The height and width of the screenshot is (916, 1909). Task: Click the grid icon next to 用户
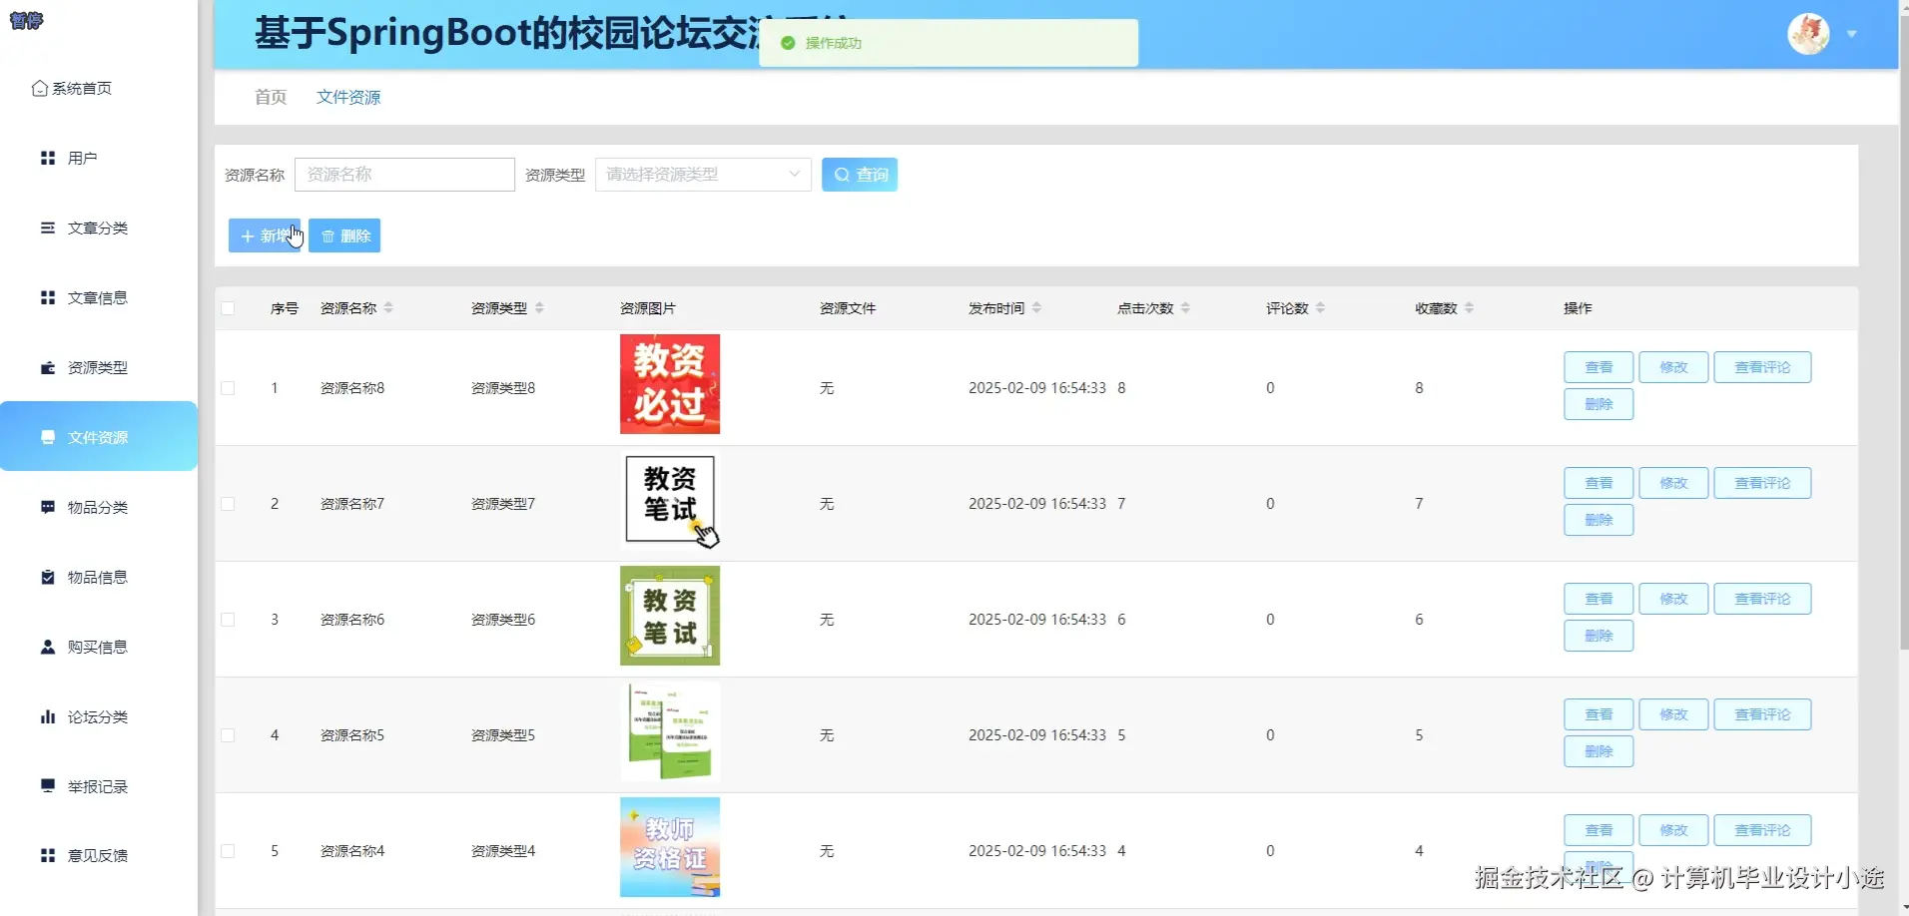48,158
